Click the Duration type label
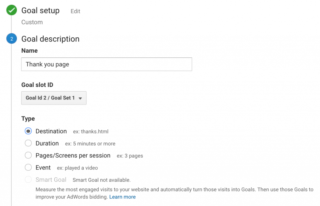320x206 pixels. (x=47, y=143)
